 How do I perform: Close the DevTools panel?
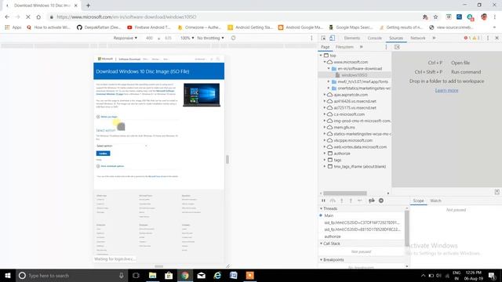[x=497, y=38]
